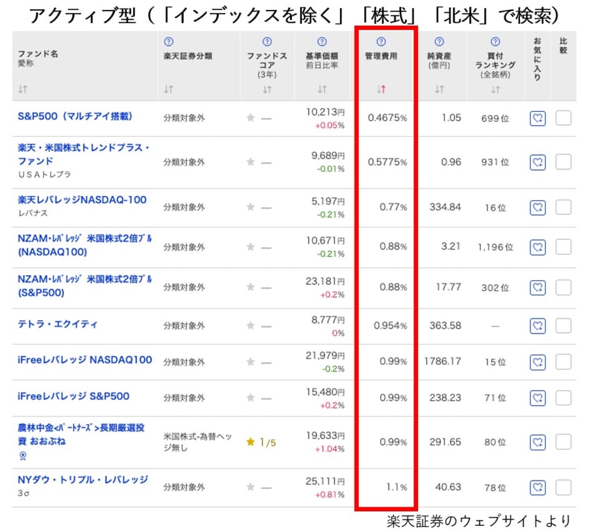The image size is (590, 532).
Task: Click 米国株式-為替ヘッジ無し classification text
Action: click(x=197, y=442)
